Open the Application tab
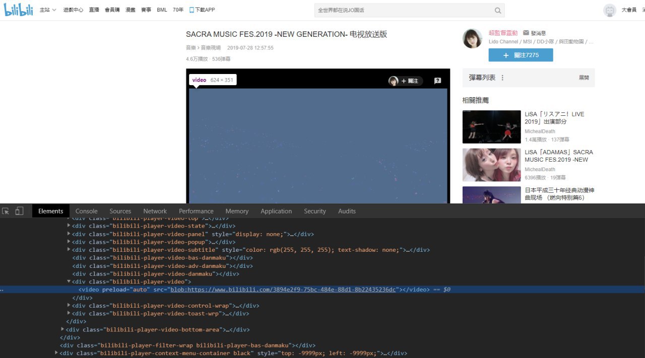 pos(276,211)
